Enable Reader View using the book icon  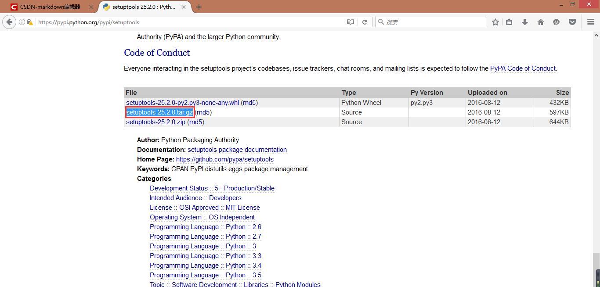pyautogui.click(x=351, y=22)
